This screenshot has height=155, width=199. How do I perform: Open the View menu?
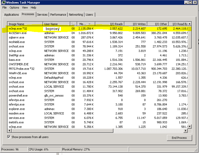pyautogui.click(x=25, y=8)
